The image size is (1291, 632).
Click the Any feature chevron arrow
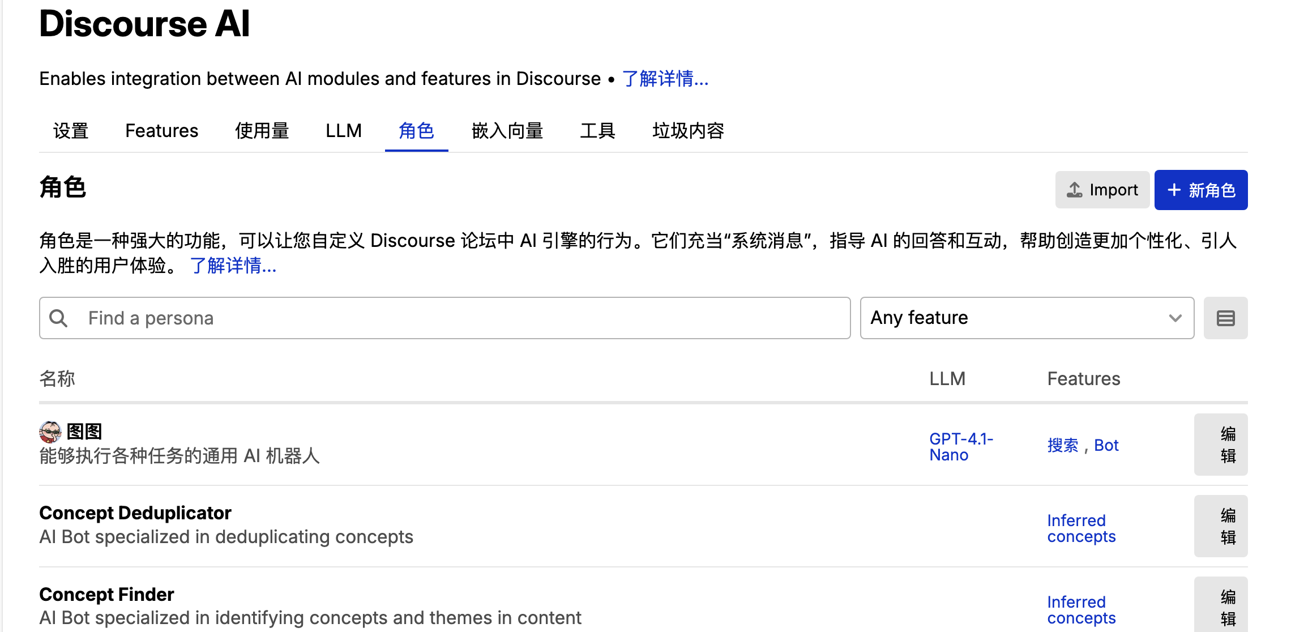coord(1175,318)
